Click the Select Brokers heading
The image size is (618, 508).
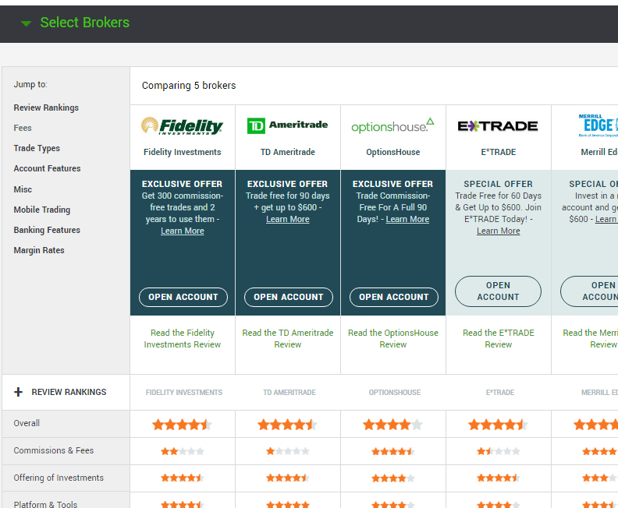(x=85, y=23)
